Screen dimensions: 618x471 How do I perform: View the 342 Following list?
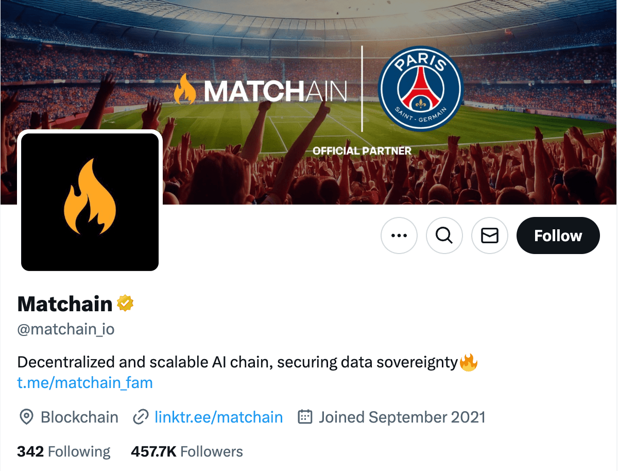(64, 452)
